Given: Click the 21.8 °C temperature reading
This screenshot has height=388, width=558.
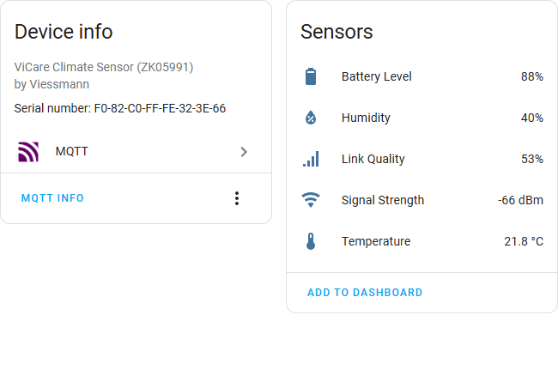Looking at the screenshot, I should click(523, 241).
